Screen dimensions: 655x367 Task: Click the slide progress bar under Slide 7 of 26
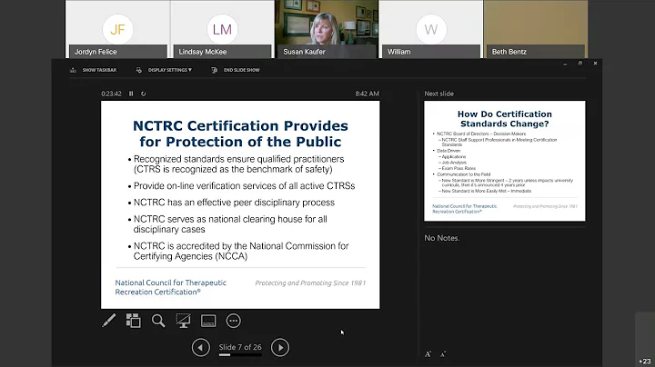pos(240,355)
